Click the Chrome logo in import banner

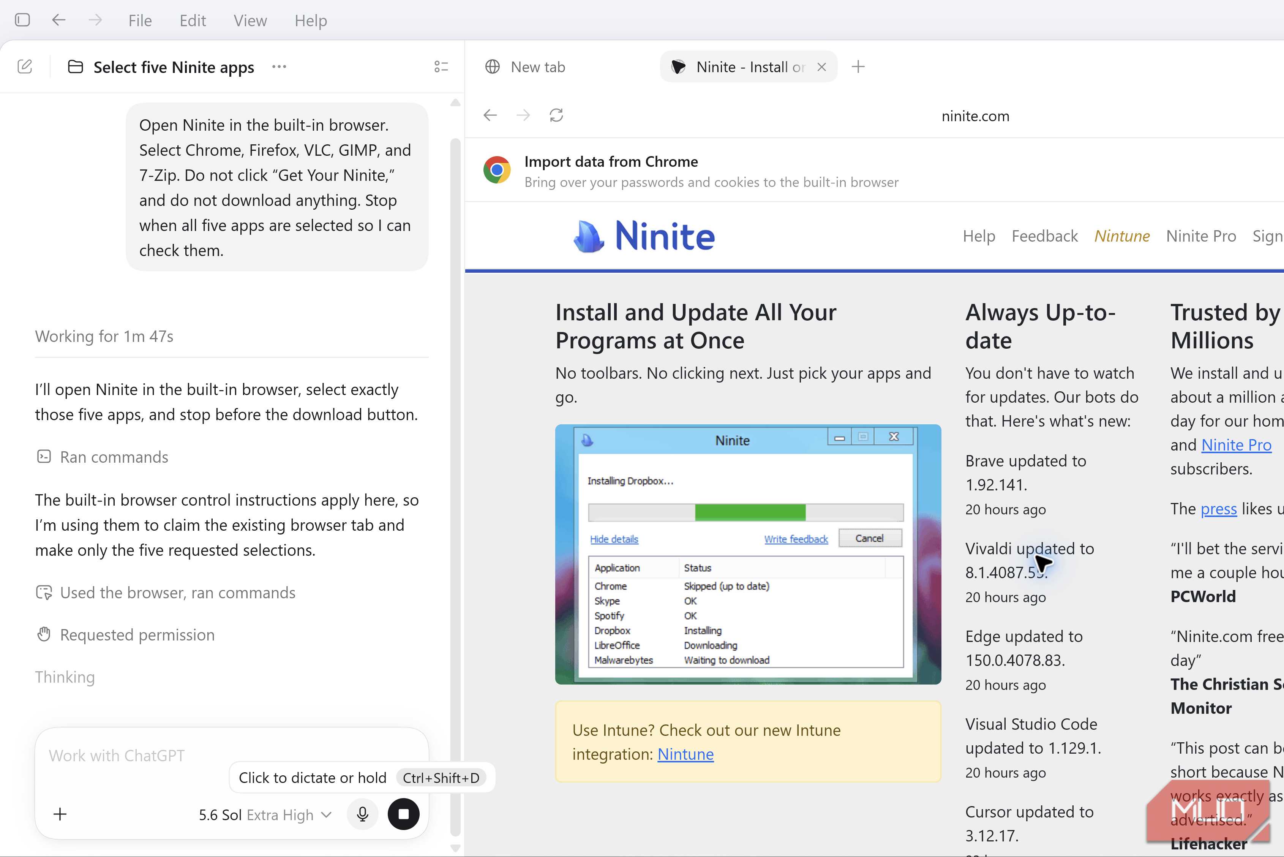[x=497, y=170]
